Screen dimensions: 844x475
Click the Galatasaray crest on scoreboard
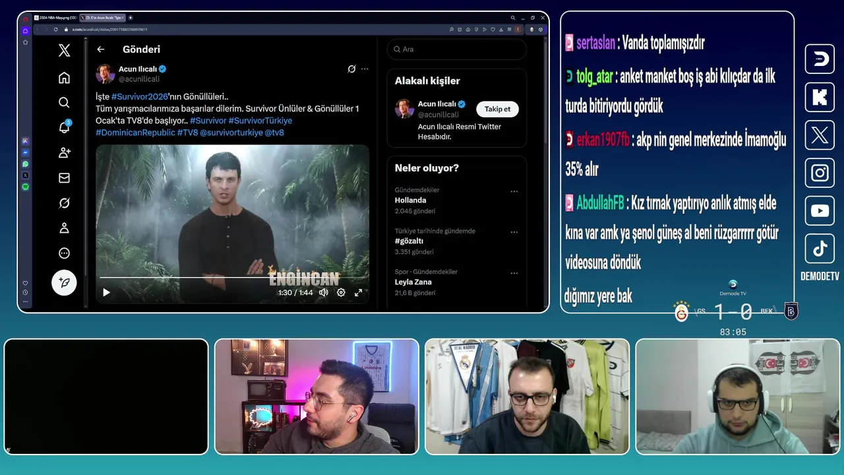tap(681, 311)
